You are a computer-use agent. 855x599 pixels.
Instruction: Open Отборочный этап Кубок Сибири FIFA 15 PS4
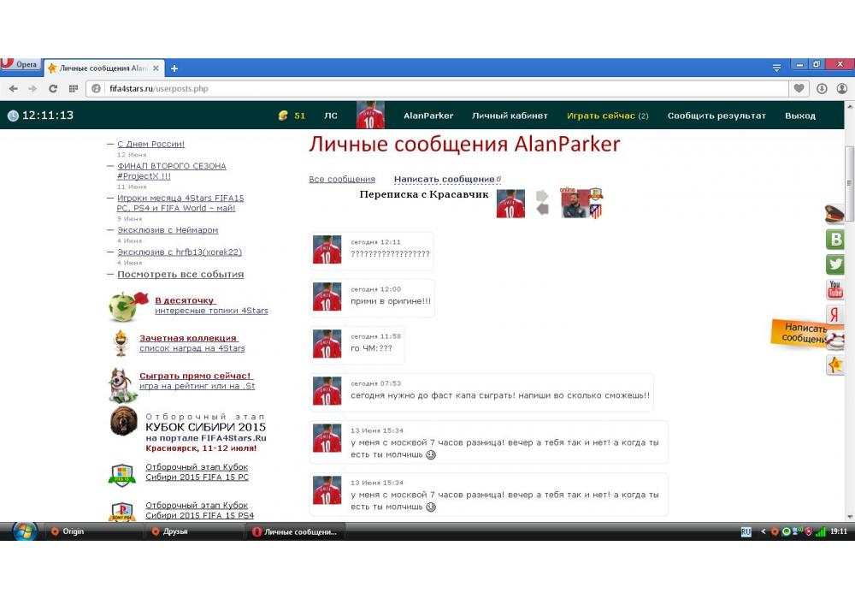pos(199,510)
